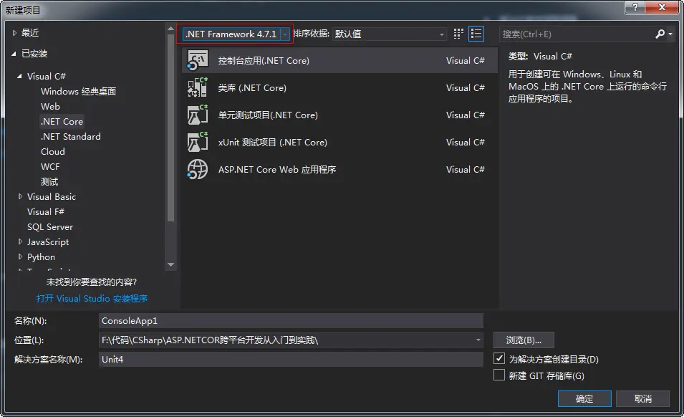The height and width of the screenshot is (417, 684).
Task: Click the tree scrollbar down arrow
Action: pyautogui.click(x=170, y=264)
